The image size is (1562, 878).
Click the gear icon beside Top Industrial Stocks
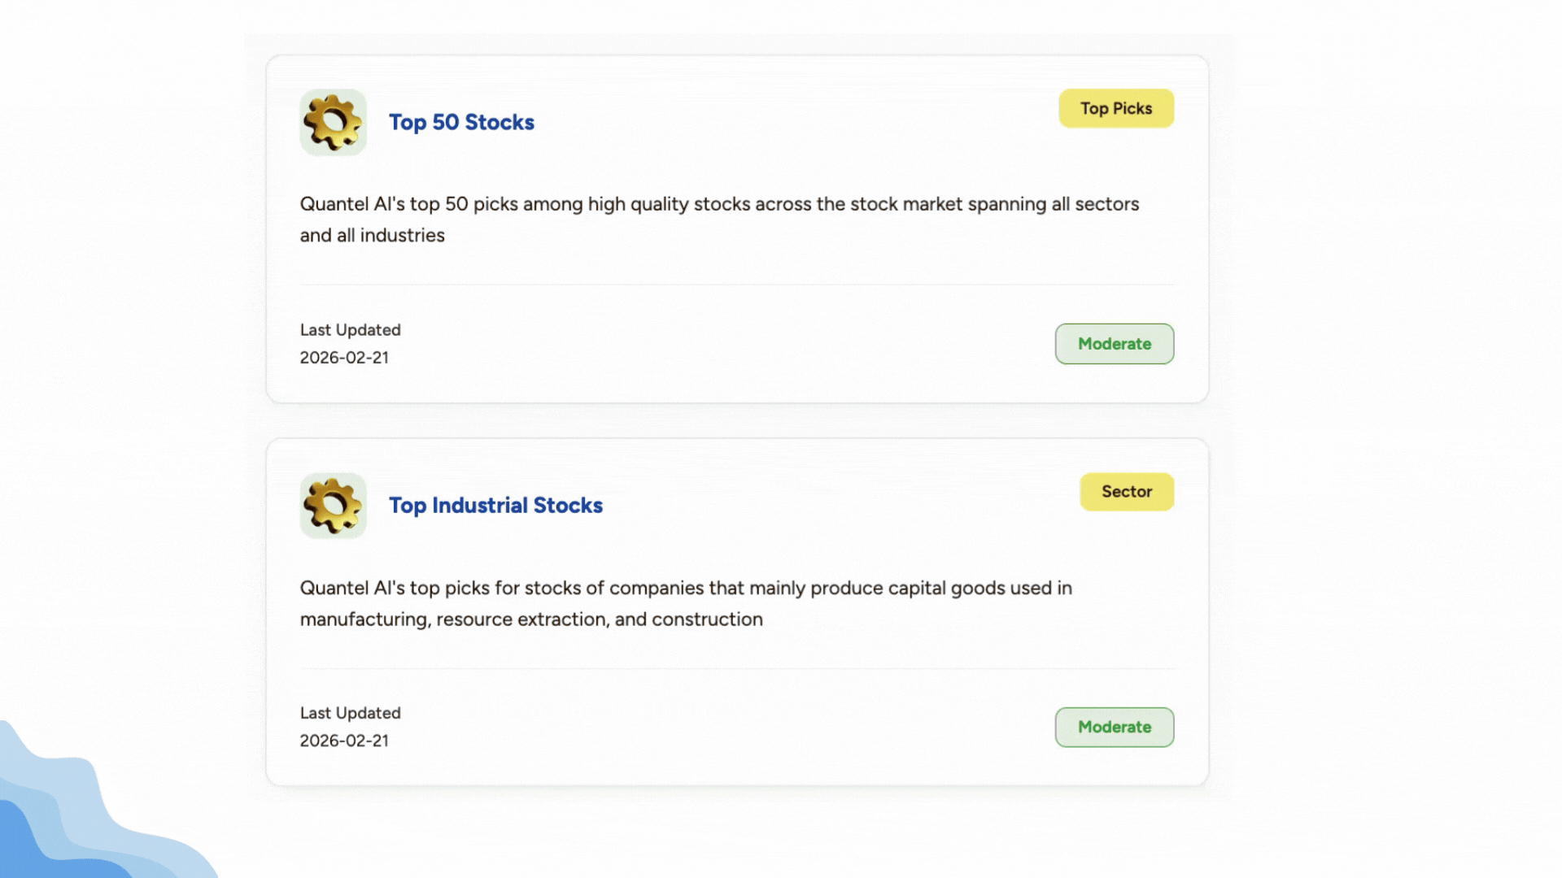click(333, 506)
